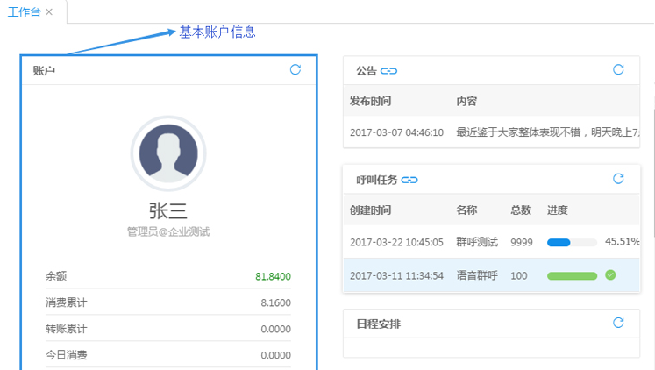
Task: Select the 群呼测试 call task row
Action: (x=477, y=242)
